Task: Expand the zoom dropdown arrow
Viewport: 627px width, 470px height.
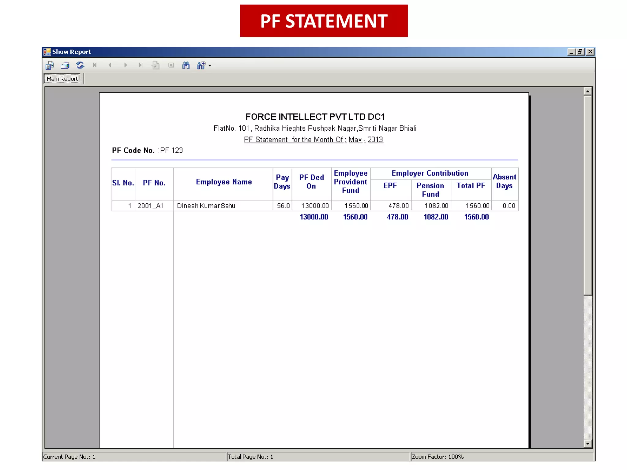Action: (210, 65)
